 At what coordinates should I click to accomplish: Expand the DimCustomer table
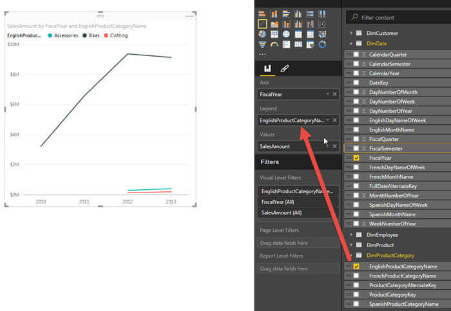[351, 33]
